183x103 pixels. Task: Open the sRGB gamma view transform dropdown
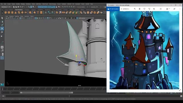86,18
